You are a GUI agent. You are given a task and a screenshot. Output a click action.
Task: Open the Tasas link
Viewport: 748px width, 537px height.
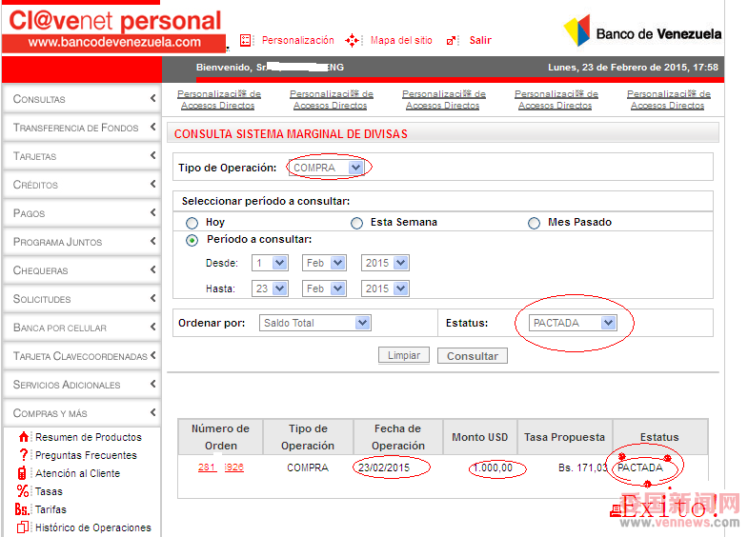pyautogui.click(x=50, y=491)
